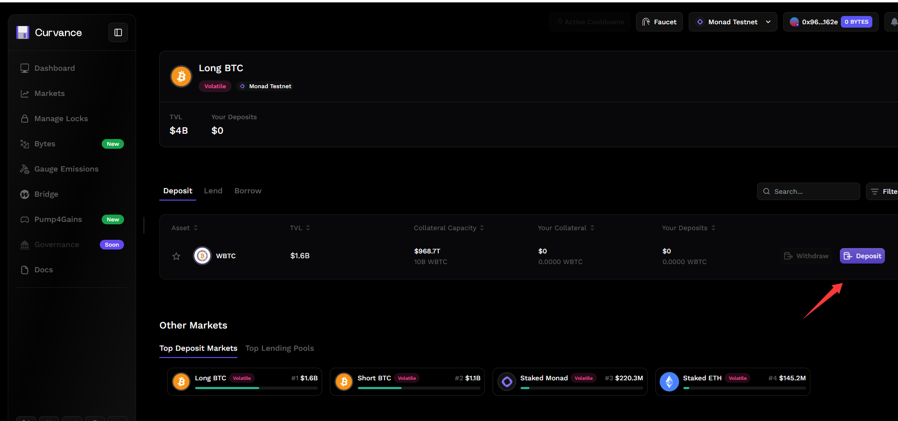
Task: Sort table by Asset column
Action: pos(185,228)
